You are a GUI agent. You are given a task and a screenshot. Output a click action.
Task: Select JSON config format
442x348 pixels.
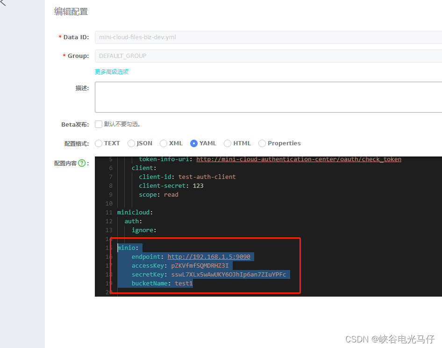[x=131, y=143]
